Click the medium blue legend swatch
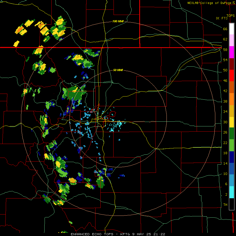The image size is (236, 236). coord(232,169)
